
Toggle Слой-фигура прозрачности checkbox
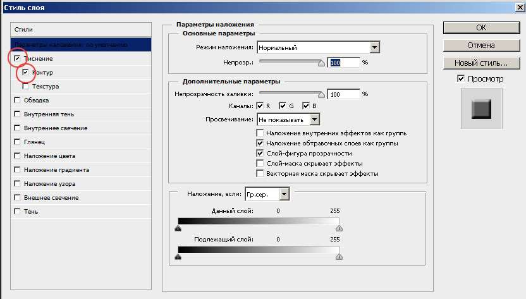tap(260, 153)
